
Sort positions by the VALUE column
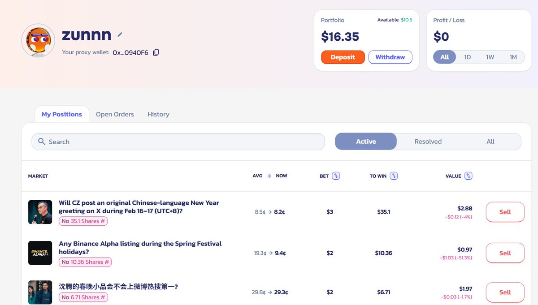coord(469,176)
